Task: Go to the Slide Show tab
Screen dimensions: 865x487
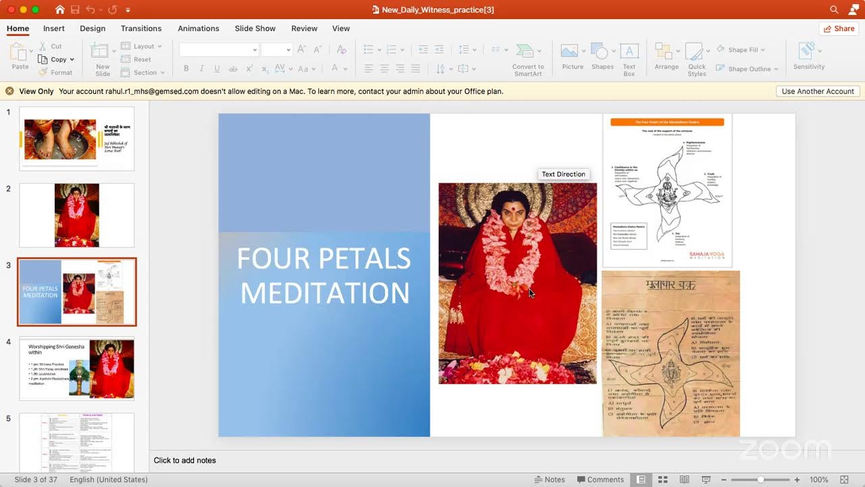Action: pyautogui.click(x=255, y=28)
